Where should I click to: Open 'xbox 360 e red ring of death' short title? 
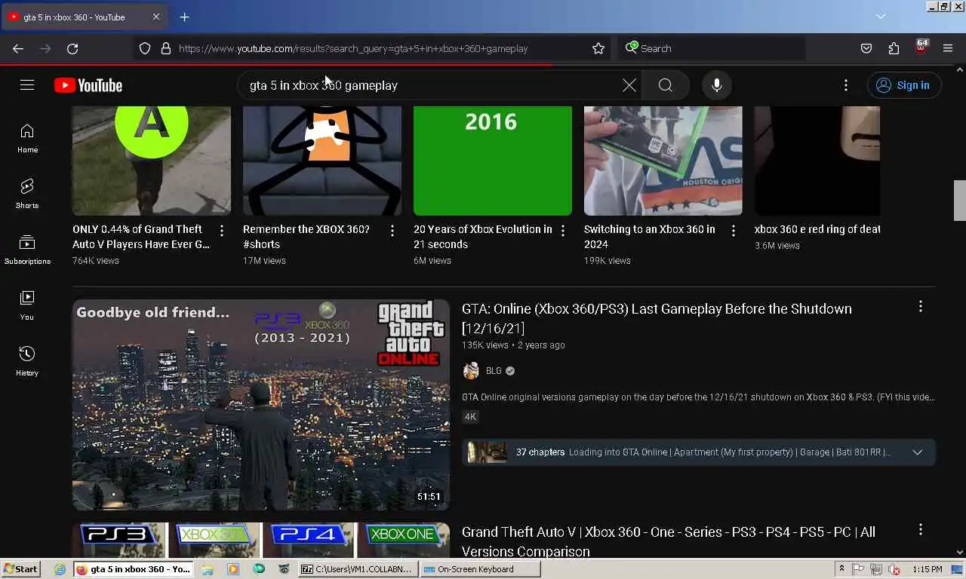pos(817,229)
